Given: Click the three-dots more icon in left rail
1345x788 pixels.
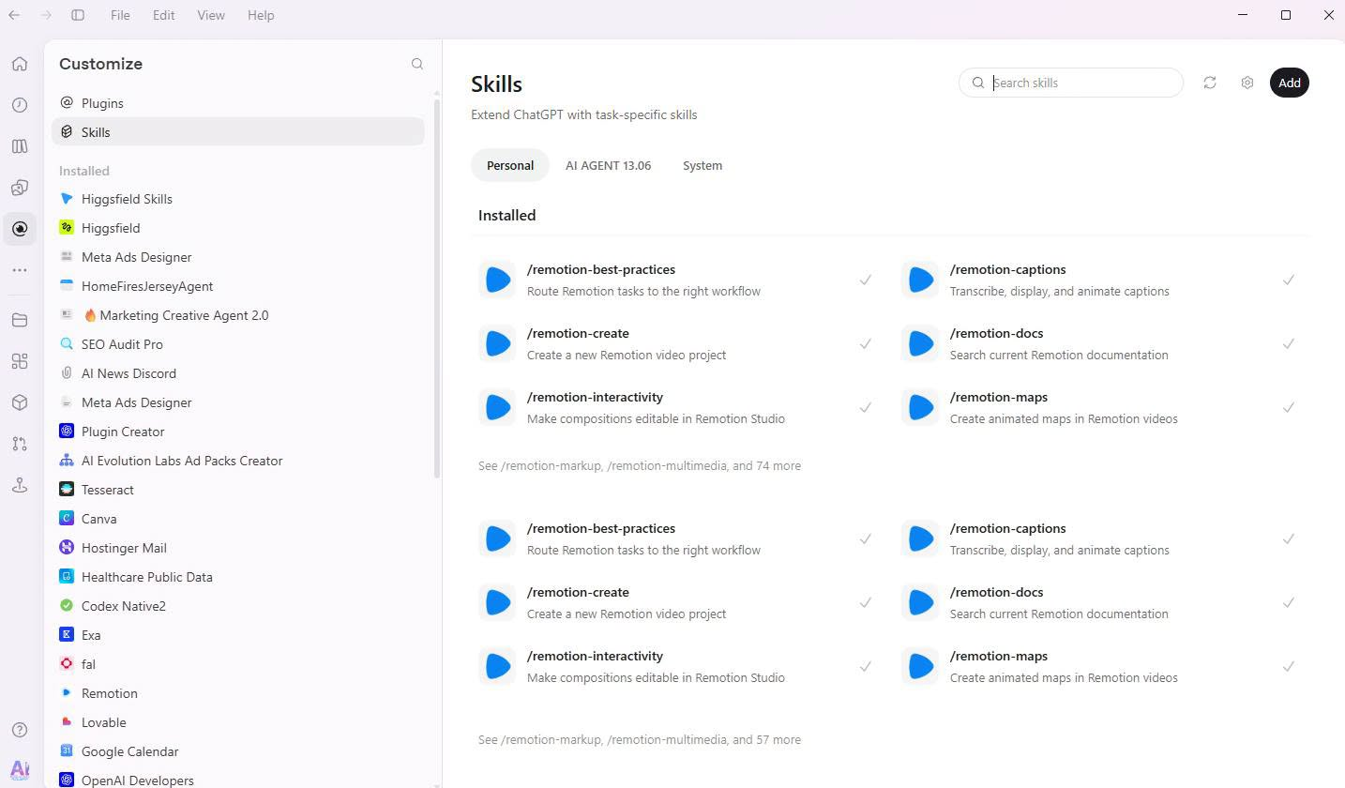Looking at the screenshot, I should click(x=20, y=270).
